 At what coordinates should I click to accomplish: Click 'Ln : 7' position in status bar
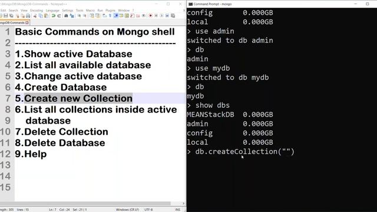tap(52, 210)
